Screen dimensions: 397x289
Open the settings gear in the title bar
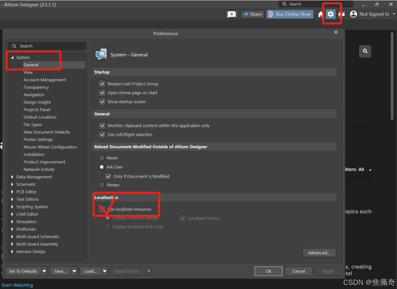tap(330, 14)
